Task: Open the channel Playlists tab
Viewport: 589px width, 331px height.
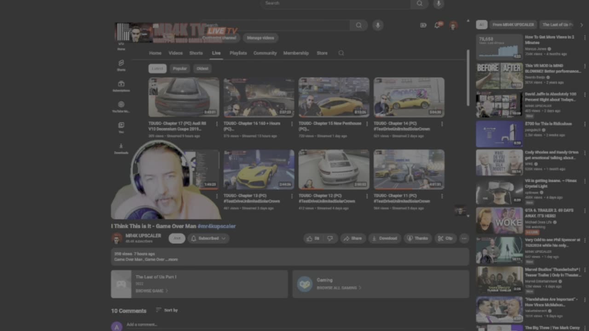Action: (238, 53)
